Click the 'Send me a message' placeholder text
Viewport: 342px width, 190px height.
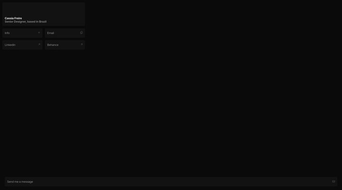point(20,182)
